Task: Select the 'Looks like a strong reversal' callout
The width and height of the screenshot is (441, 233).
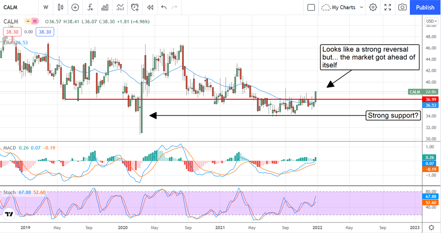Action: pyautogui.click(x=369, y=57)
